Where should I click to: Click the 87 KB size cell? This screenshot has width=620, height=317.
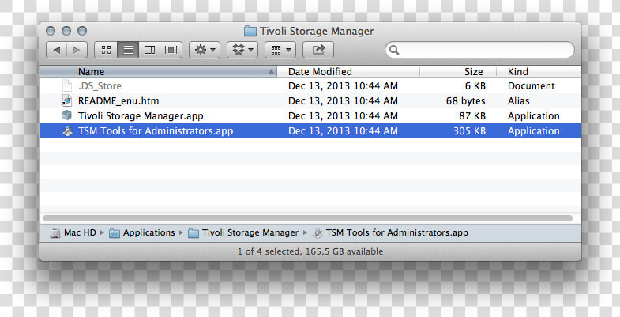[x=472, y=116]
